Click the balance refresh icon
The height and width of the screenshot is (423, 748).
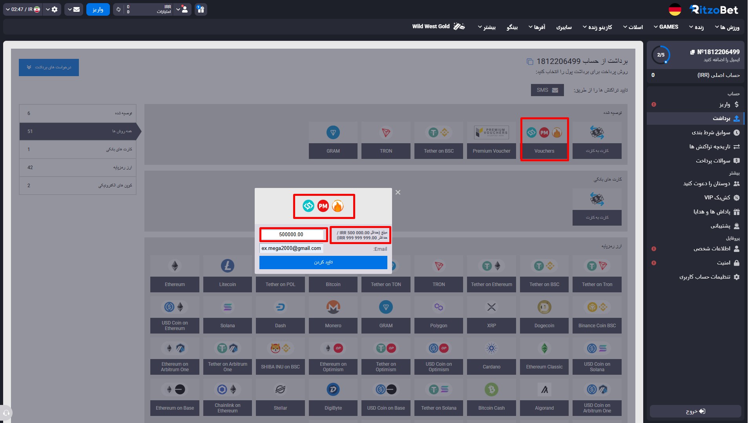pyautogui.click(x=118, y=9)
